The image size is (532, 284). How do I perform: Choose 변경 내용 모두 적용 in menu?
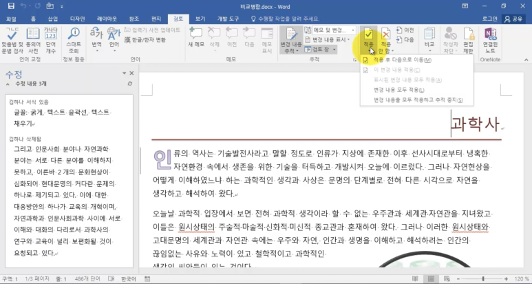pos(417,90)
